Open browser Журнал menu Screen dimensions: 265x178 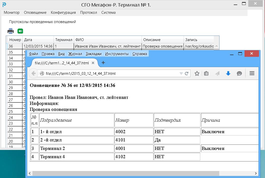(75, 54)
